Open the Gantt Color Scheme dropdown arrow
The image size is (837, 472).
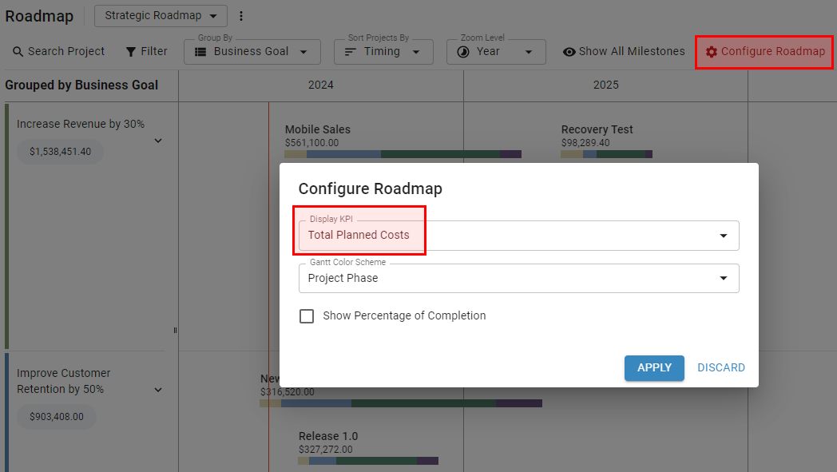tap(724, 278)
